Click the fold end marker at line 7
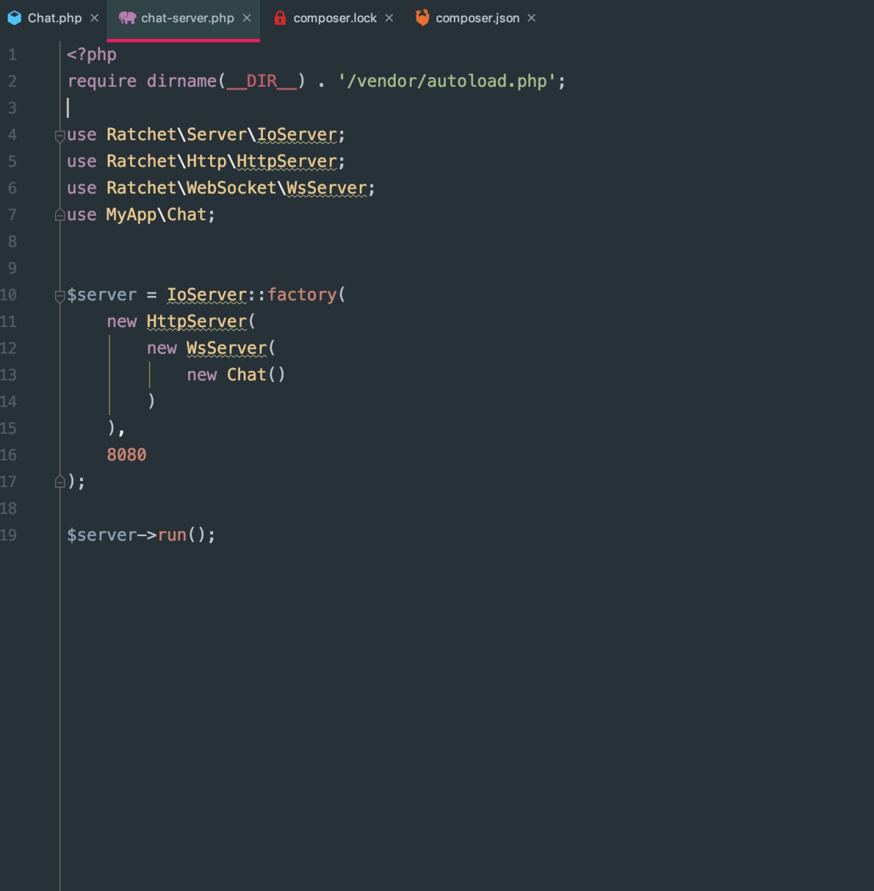The height and width of the screenshot is (891, 874). (60, 216)
